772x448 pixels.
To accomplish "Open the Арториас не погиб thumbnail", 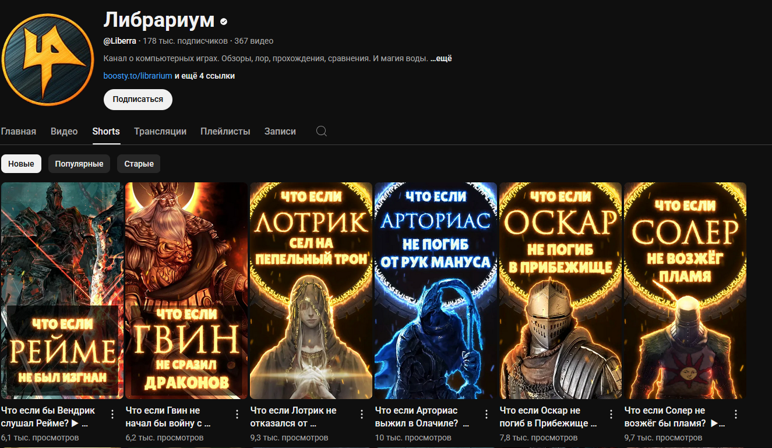I will tap(436, 291).
